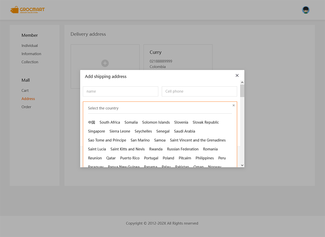
Task: Select Saudi Arabia from country list
Action: (x=184, y=131)
